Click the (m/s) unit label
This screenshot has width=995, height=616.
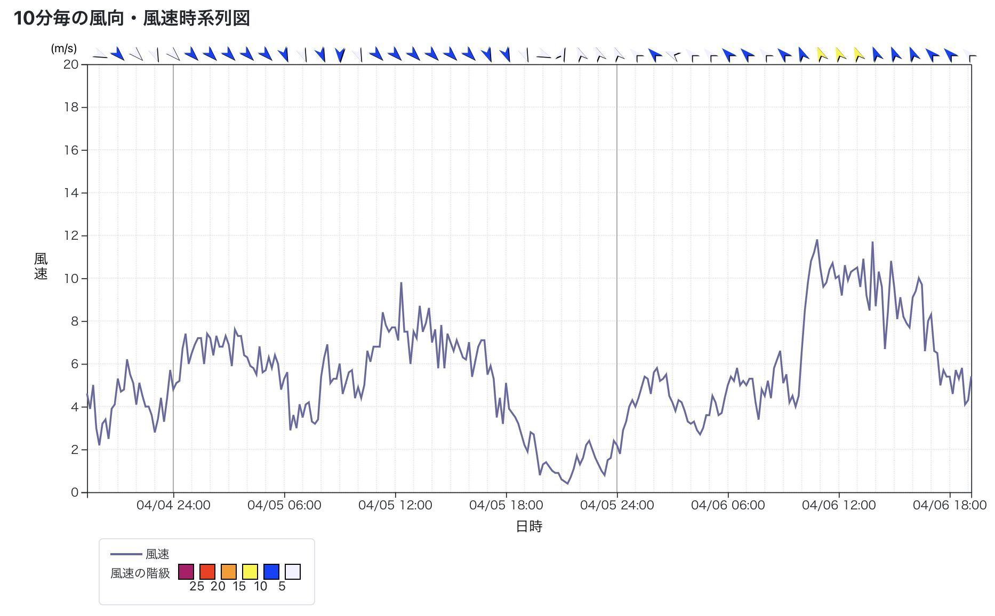click(64, 48)
